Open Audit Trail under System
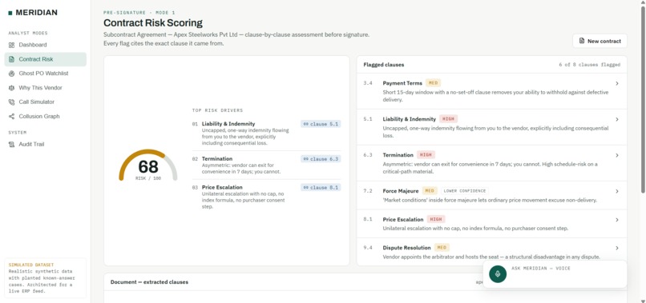 [x=46, y=145]
